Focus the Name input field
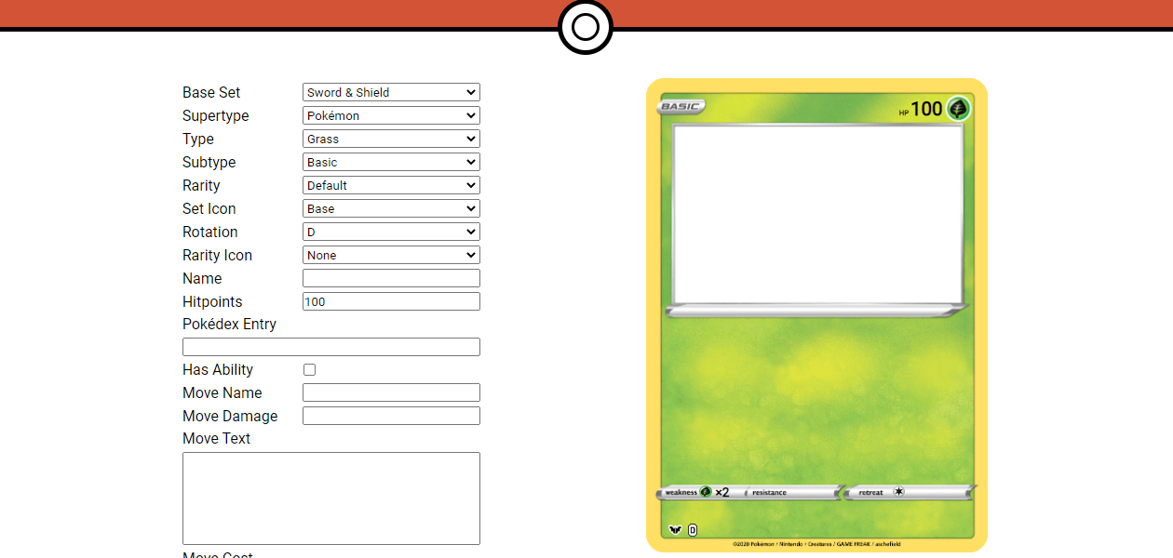1173x558 pixels. 391,278
